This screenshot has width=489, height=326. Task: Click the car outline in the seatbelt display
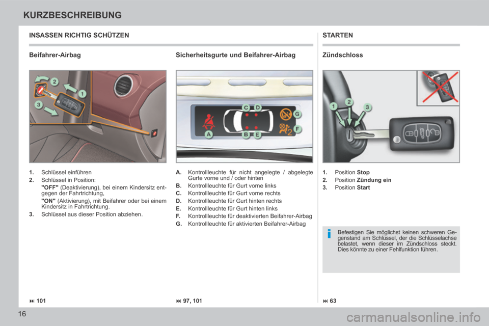pyautogui.click(x=248, y=121)
